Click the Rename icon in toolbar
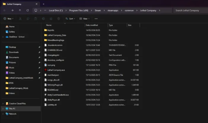Screen dimensions: 208x123 point(43,19)
